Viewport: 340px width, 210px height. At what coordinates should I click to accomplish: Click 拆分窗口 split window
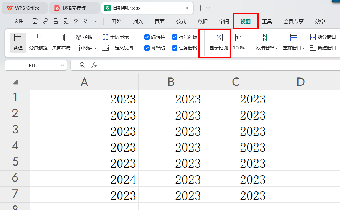(x=323, y=37)
